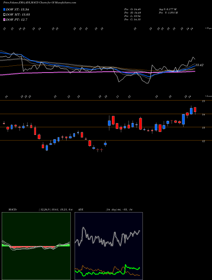
Task: Click the blue DOW ST legend swatch
Action: pos(5,9)
